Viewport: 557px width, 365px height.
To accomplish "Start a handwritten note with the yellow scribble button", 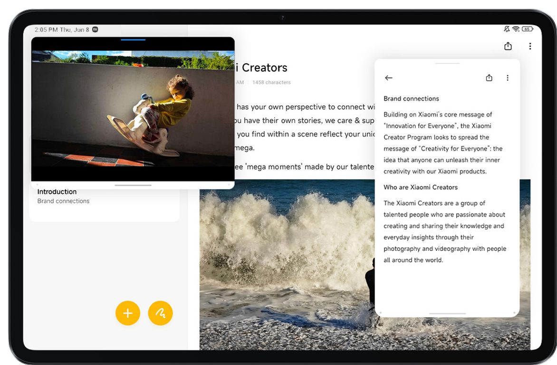I will [x=160, y=313].
